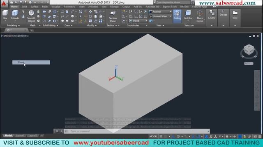263x147 pixels.
Task: Toggle the grid display in the status bar
Action: [161, 136]
